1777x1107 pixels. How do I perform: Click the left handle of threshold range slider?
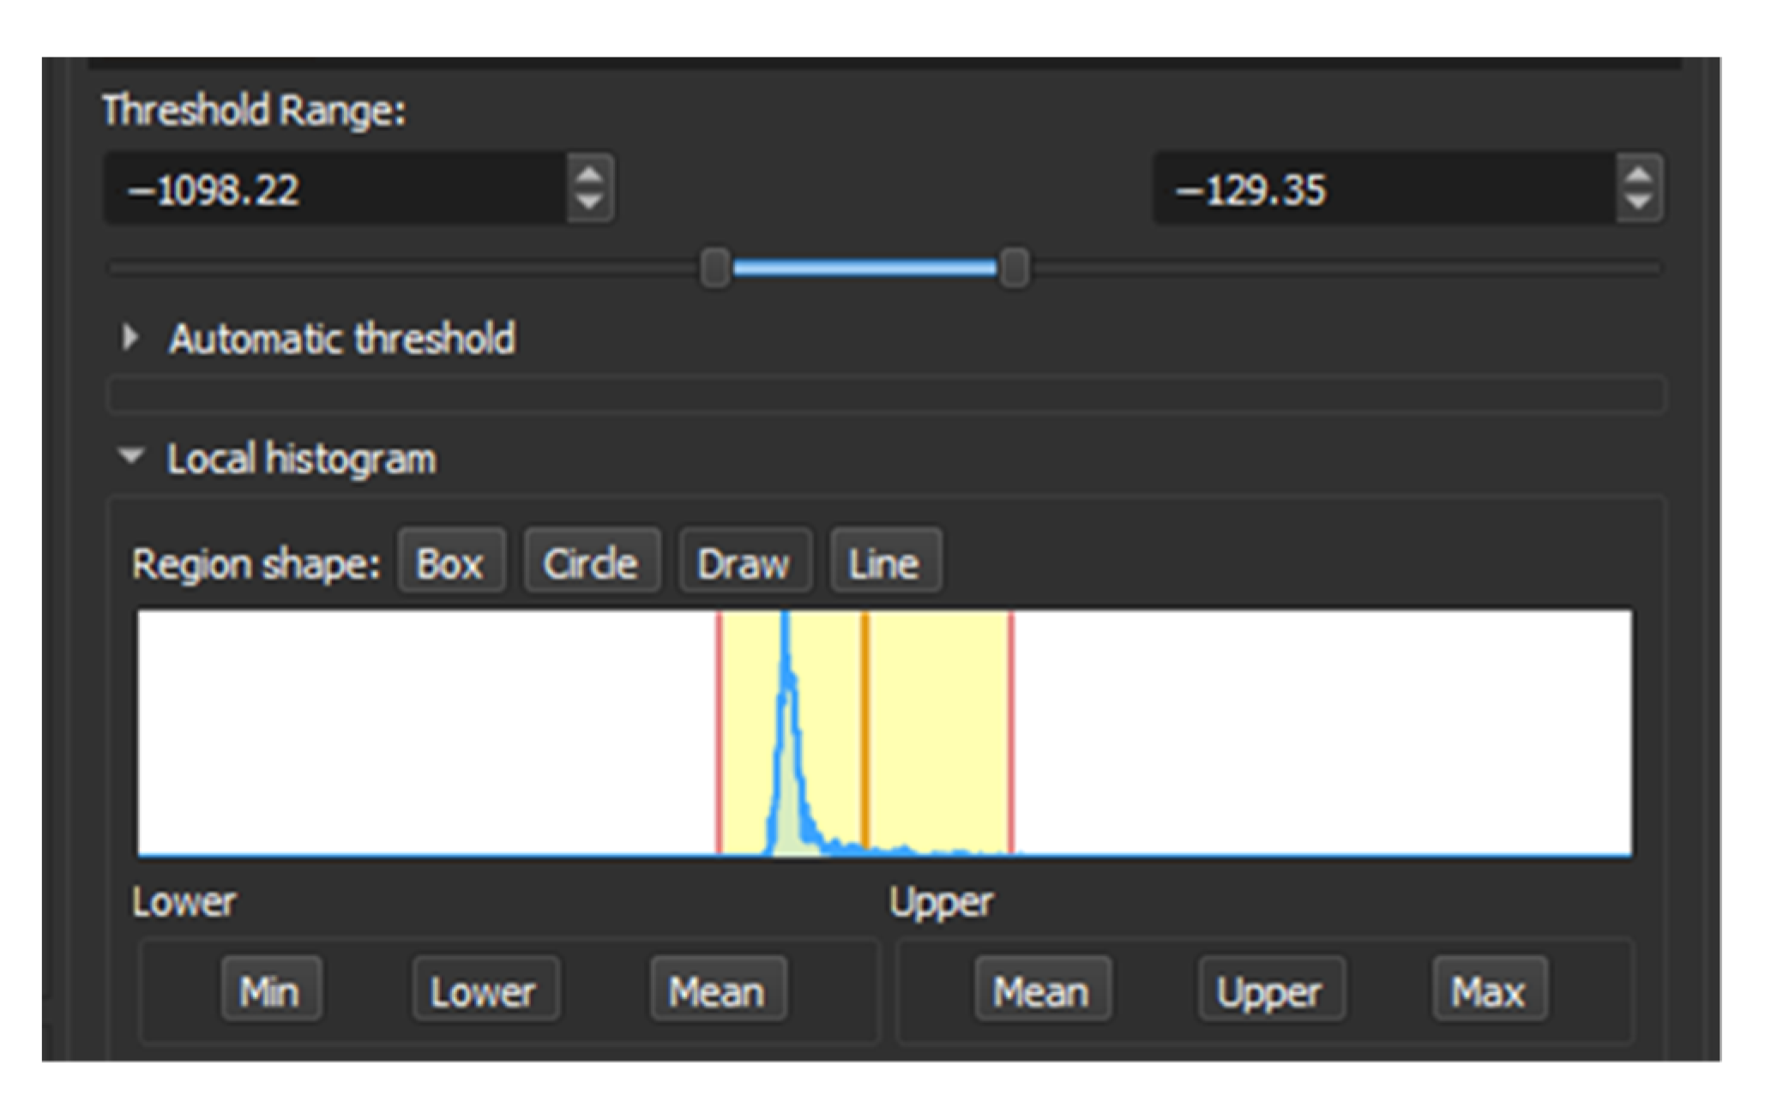tap(715, 268)
